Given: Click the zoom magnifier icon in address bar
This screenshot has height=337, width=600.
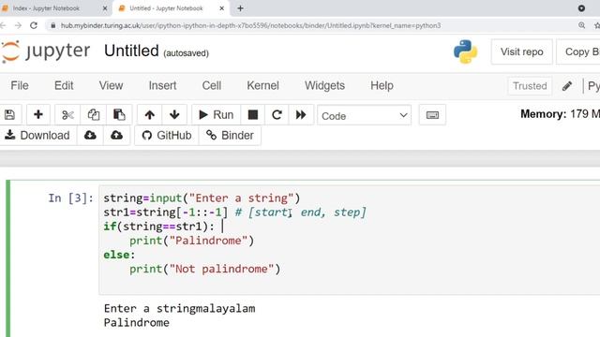Looking at the screenshot, I should click(x=581, y=25).
